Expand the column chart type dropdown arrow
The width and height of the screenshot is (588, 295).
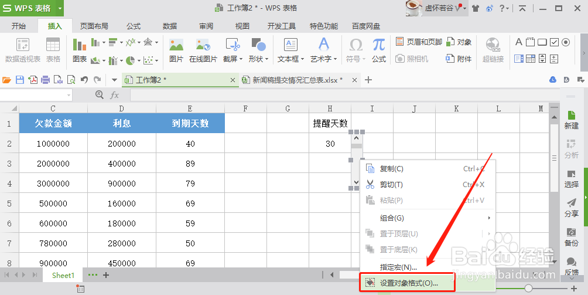coord(104,42)
